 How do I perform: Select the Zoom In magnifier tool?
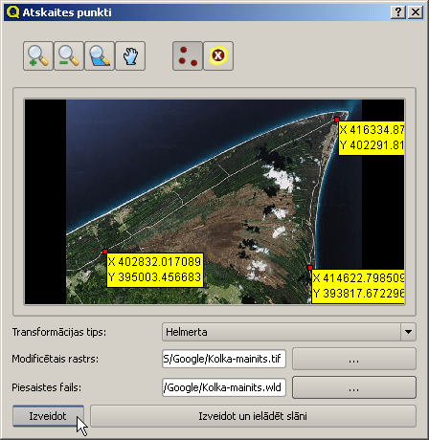pyautogui.click(x=38, y=55)
